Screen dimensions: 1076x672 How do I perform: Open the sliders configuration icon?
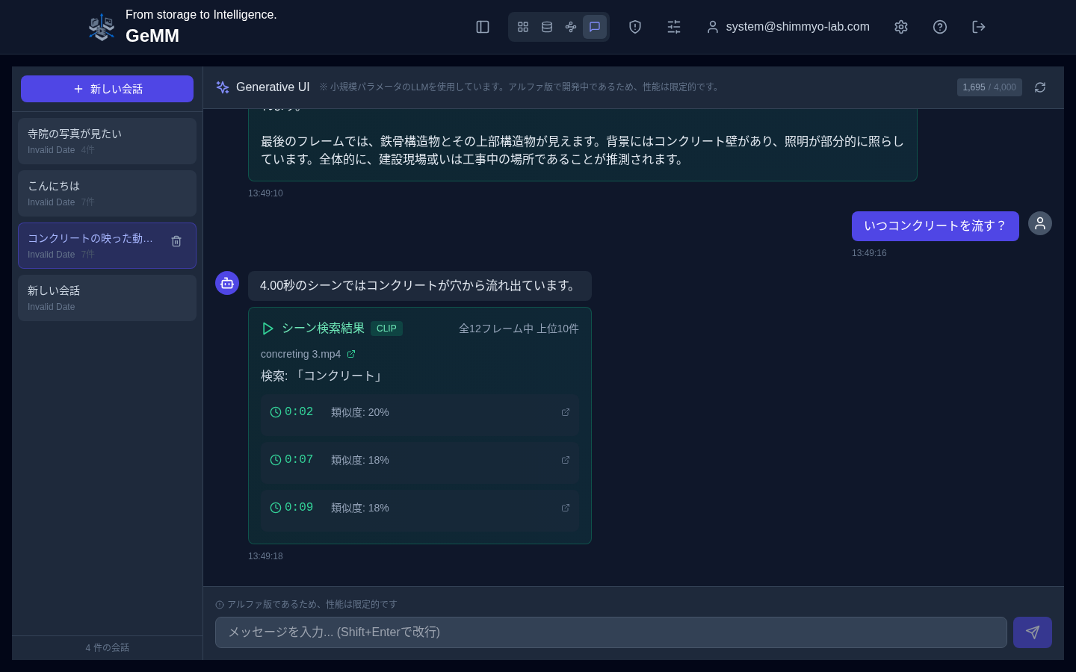[x=674, y=27]
